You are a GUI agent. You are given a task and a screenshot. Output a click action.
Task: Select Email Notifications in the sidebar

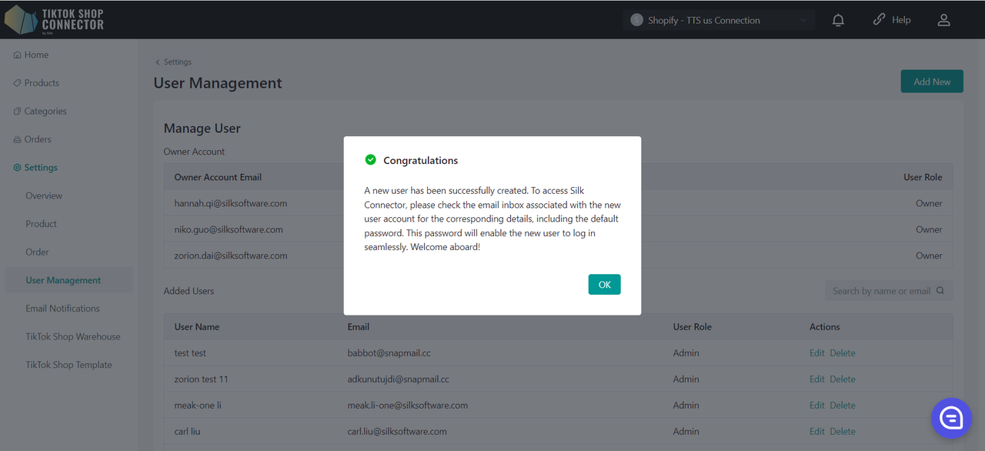[62, 309]
